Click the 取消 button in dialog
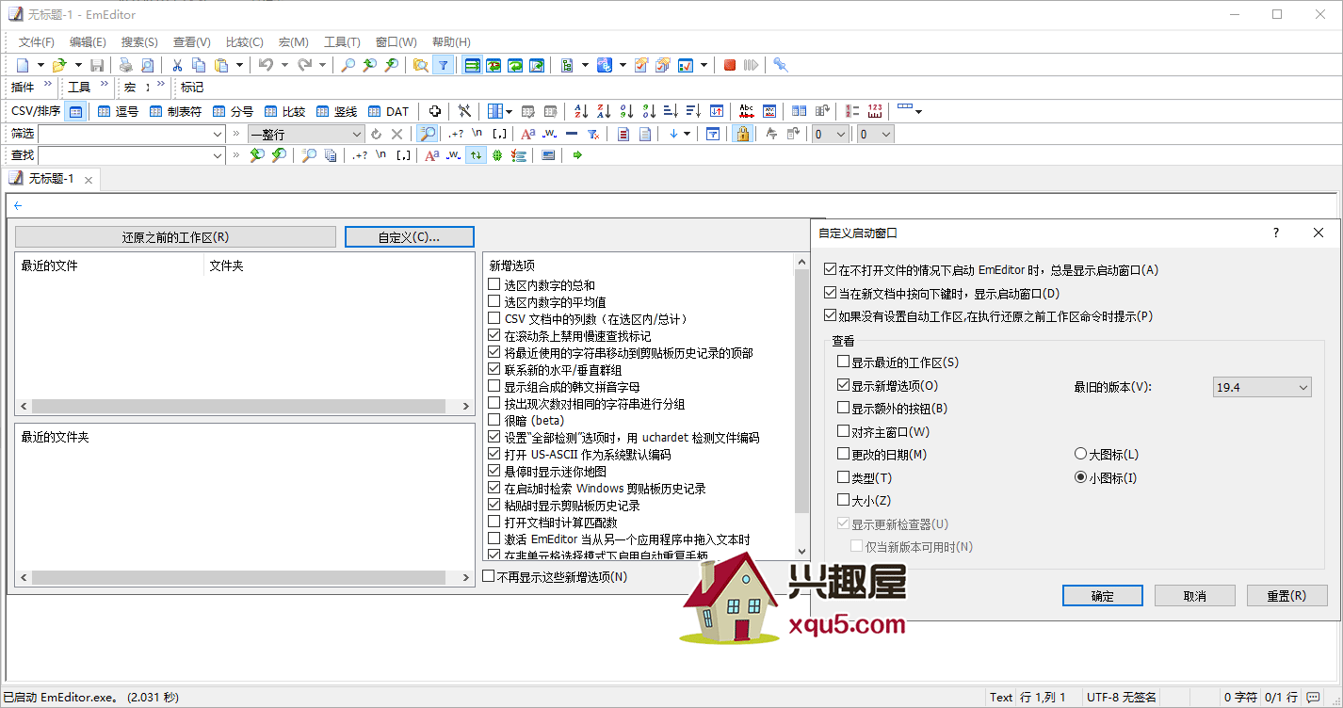The image size is (1343, 708). pyautogui.click(x=1195, y=596)
